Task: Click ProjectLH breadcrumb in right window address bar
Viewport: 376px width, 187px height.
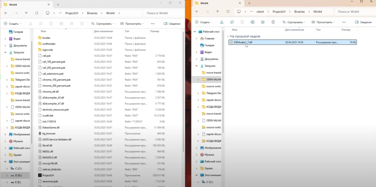Action: point(279,11)
